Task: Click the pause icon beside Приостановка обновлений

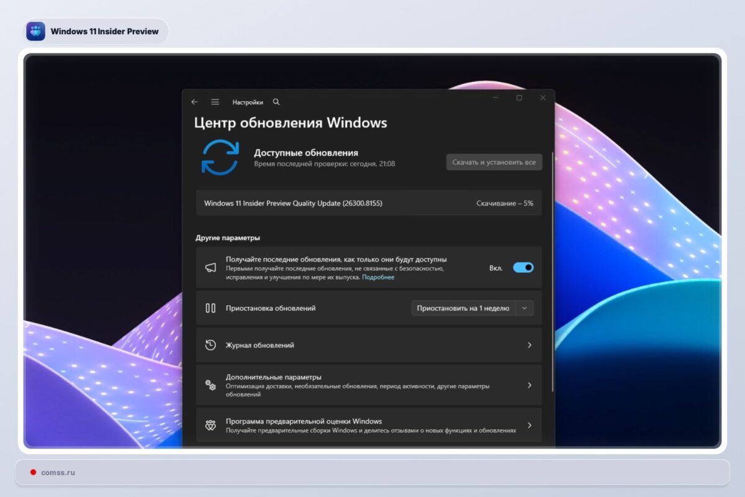Action: pos(211,308)
